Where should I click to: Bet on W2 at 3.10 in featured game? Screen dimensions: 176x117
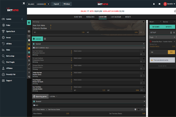tap(112, 32)
